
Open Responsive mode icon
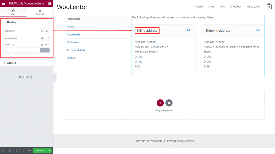pos(23,151)
